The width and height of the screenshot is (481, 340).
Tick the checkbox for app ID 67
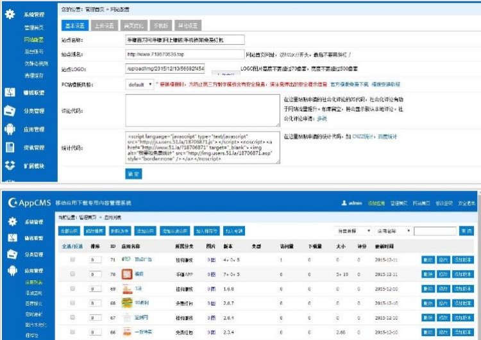72,318
